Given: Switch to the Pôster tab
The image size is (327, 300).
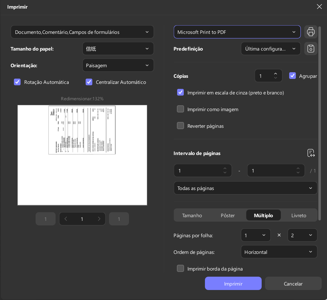Looking at the screenshot, I should [x=228, y=216].
